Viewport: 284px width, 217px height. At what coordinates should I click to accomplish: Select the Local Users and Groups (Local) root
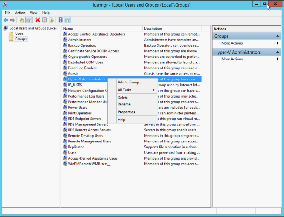33,28
